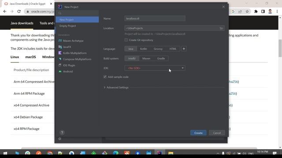Close the Java Downloads browser tab
The width and height of the screenshot is (282, 158).
[x=51, y=4]
